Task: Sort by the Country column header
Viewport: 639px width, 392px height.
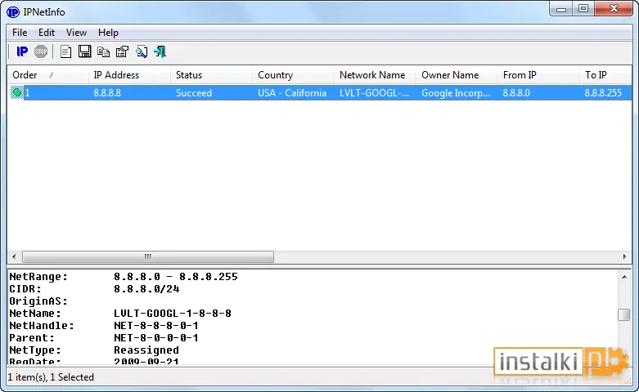Action: [x=294, y=75]
